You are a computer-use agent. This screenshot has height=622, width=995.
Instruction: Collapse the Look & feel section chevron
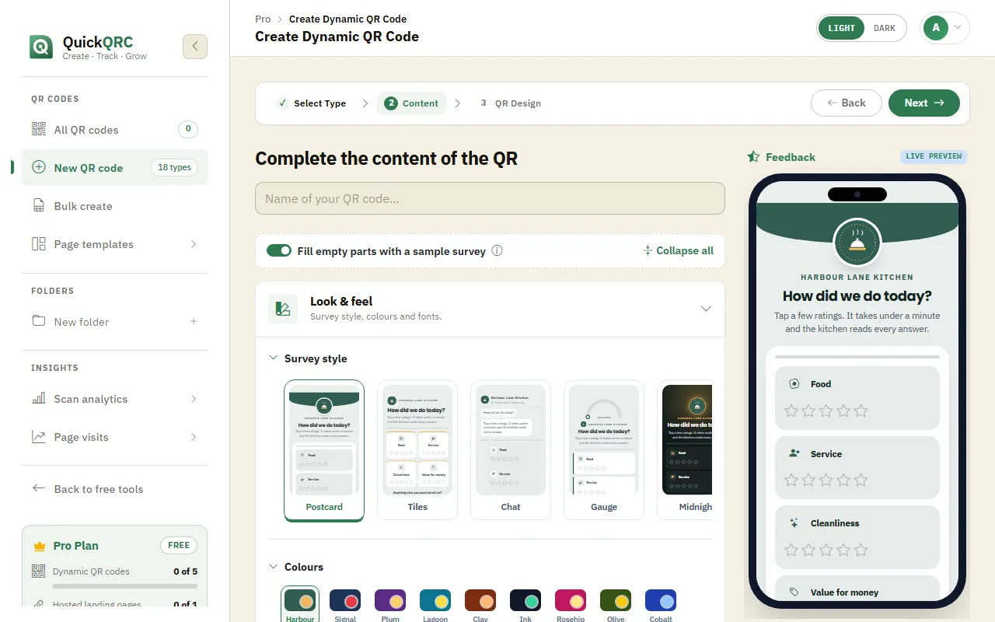706,309
